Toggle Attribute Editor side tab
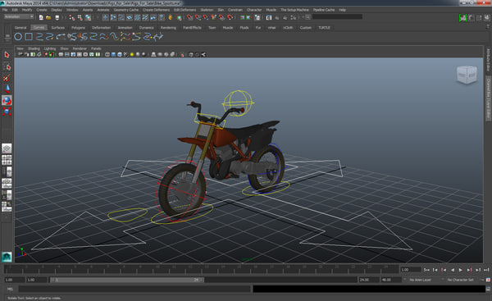Screen dimensions: 492x301 tap(488, 60)
